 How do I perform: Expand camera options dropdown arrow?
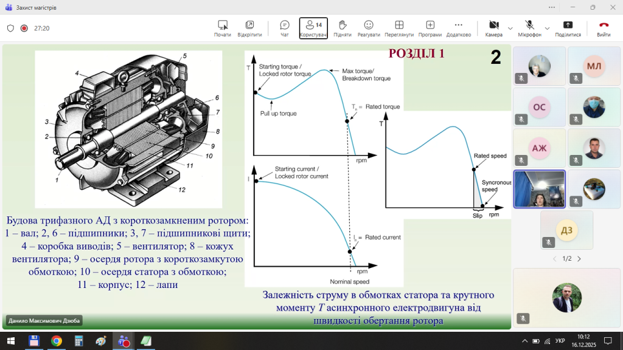click(510, 28)
